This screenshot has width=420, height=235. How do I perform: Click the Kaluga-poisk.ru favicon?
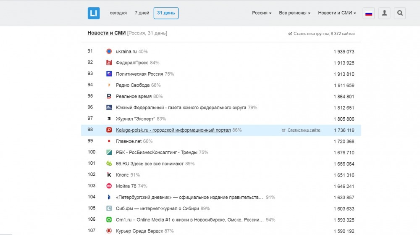click(109, 130)
